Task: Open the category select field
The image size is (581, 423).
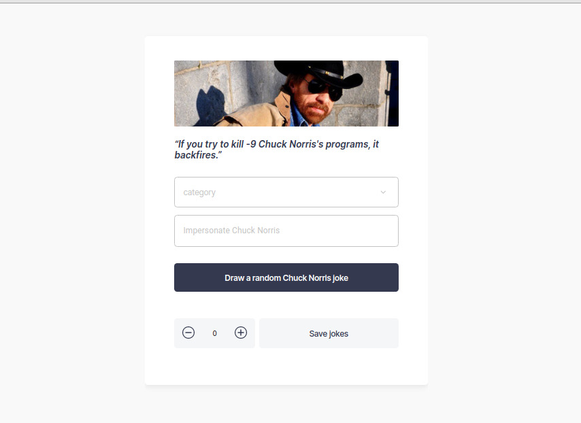Action: (286, 192)
